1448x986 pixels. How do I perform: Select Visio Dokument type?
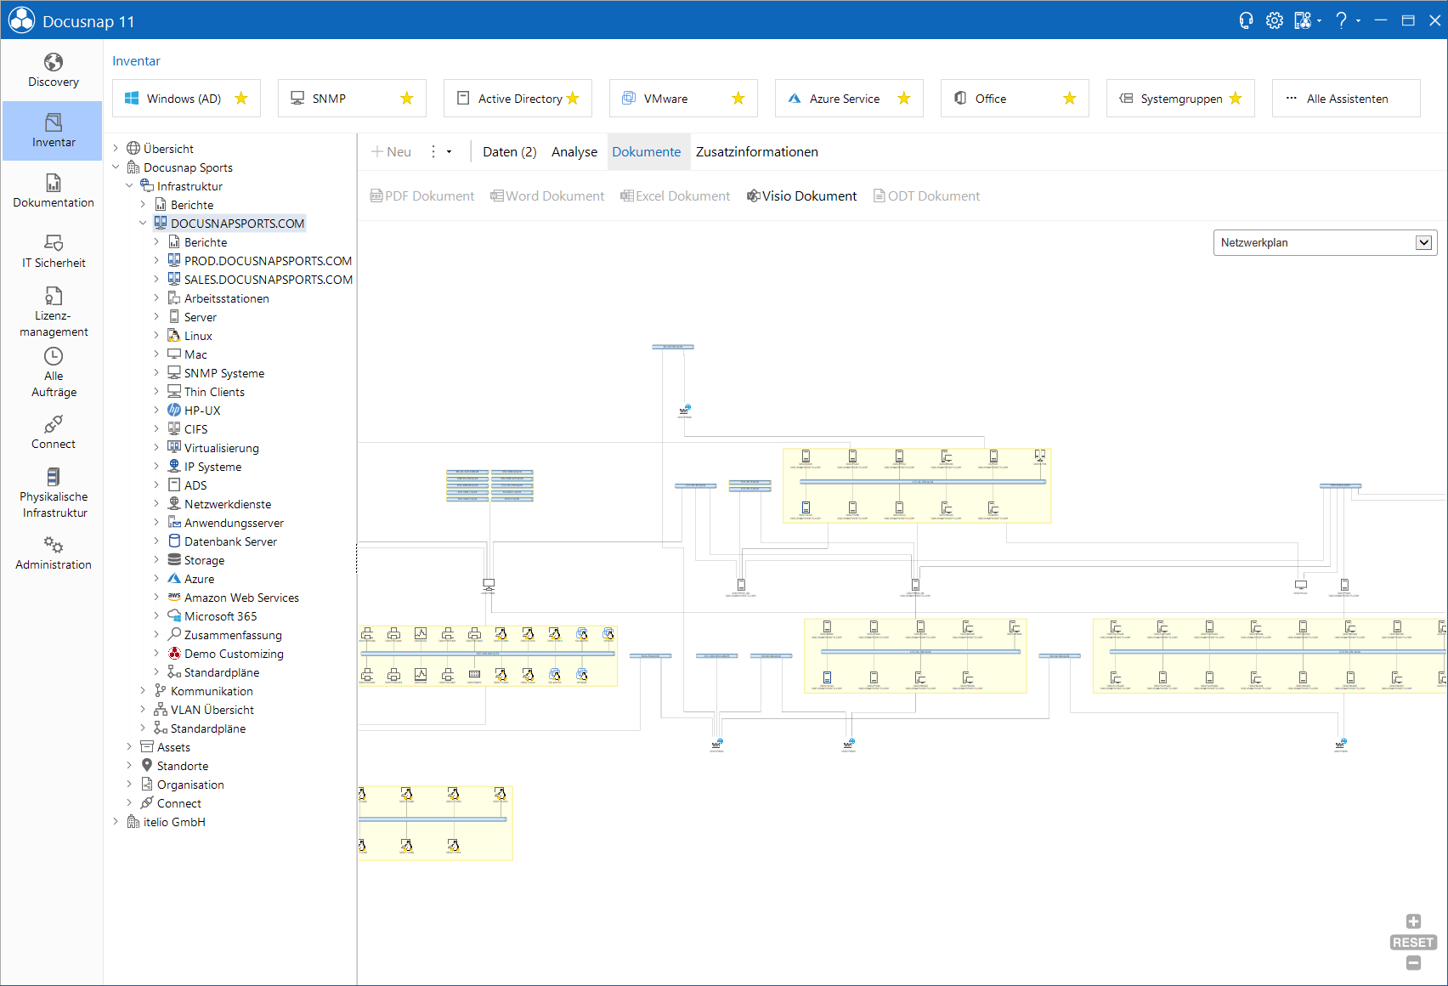(801, 196)
